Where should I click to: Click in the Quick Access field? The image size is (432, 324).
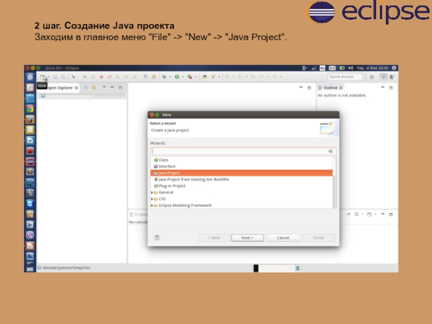(x=345, y=77)
